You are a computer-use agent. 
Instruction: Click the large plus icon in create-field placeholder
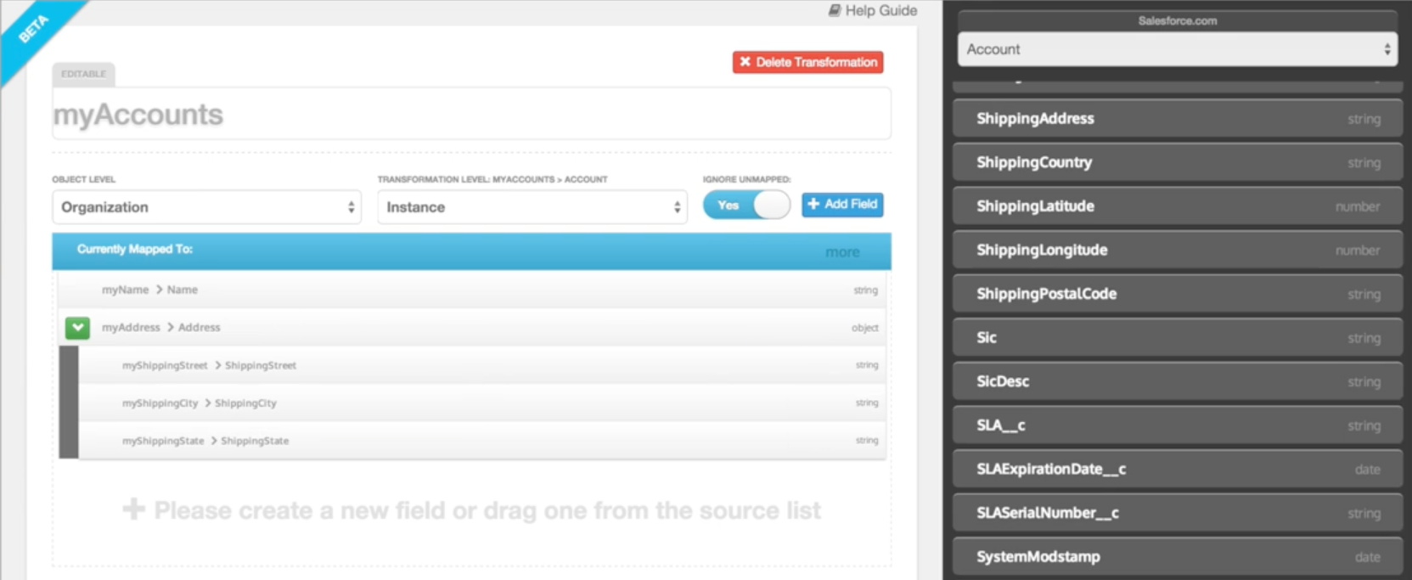133,510
